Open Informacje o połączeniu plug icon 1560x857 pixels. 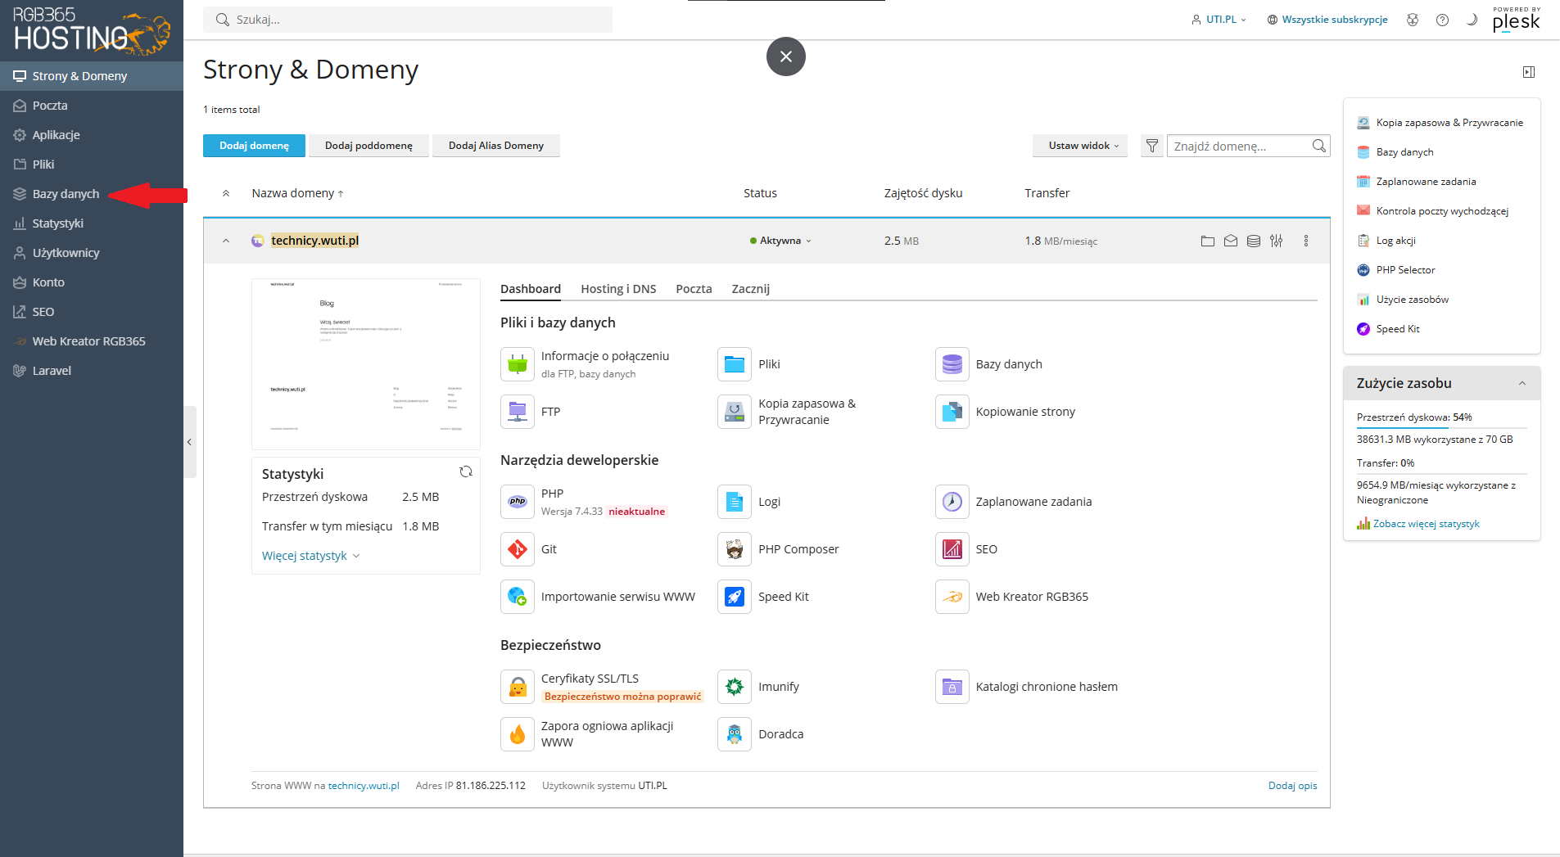[x=518, y=364]
